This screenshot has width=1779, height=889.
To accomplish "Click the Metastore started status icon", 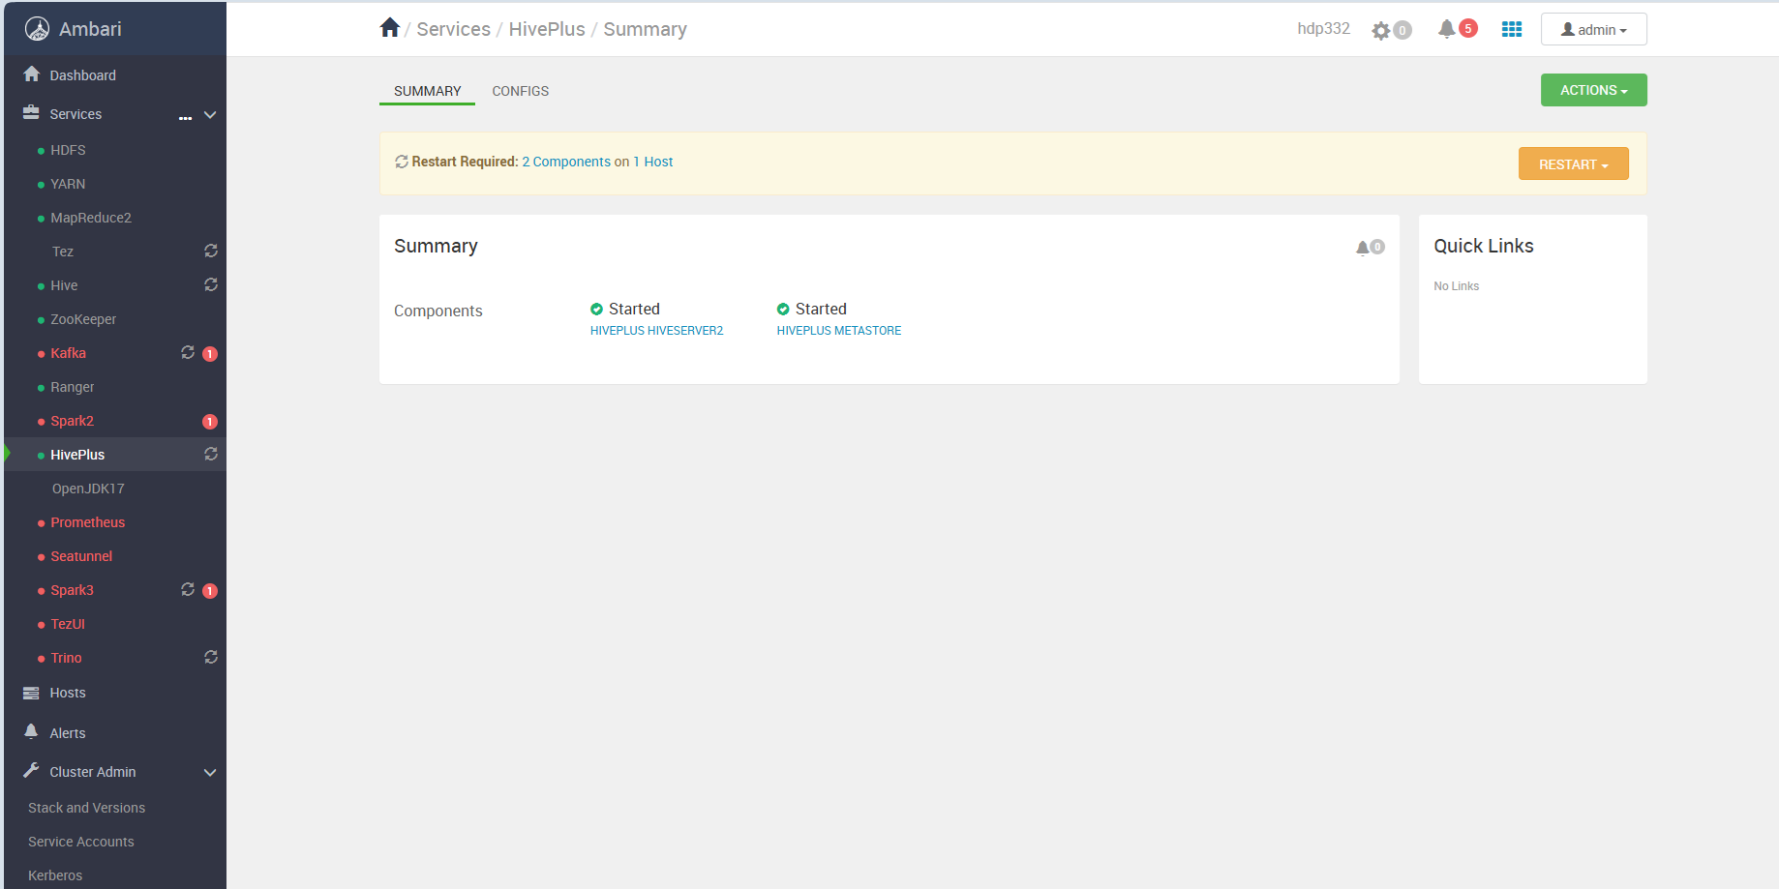I will (783, 310).
